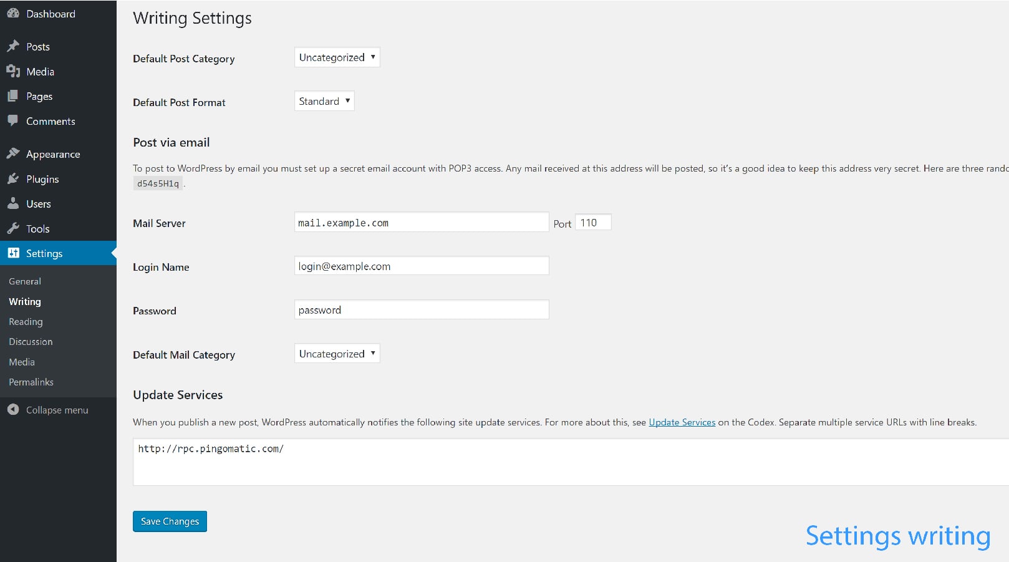1009x562 pixels.
Task: Click the Plugins plug icon
Action: pos(13,179)
